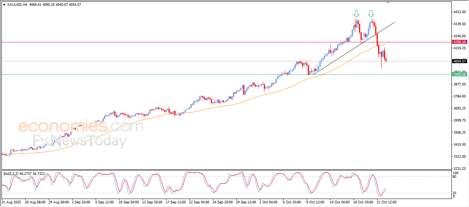Click the 3231.25 price axis label

click(x=459, y=169)
